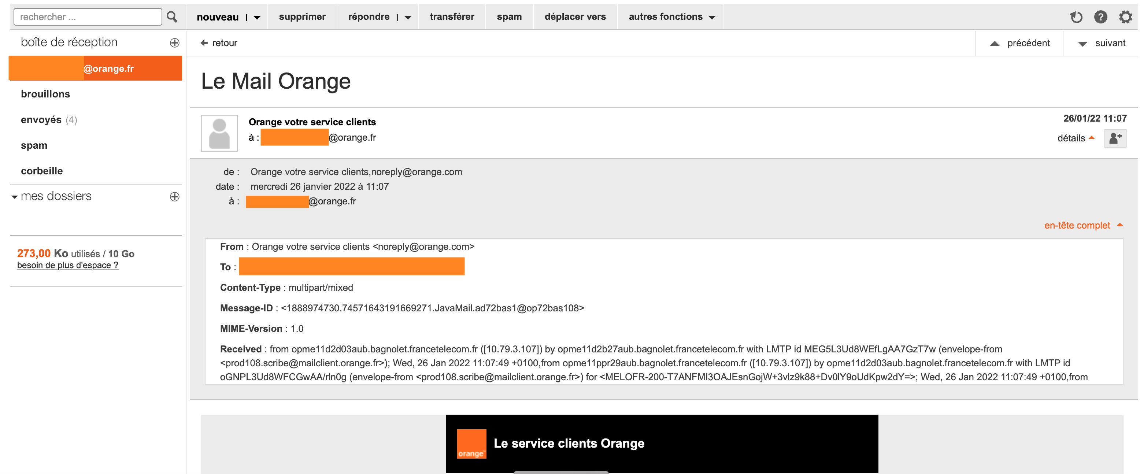Image resolution: width=1140 pixels, height=474 pixels.
Task: Open mail settings via the gear icon
Action: click(1125, 17)
